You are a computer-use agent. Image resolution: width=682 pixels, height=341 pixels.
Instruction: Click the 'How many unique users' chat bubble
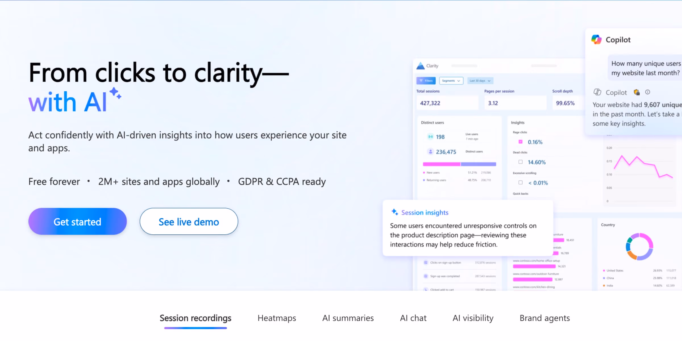pyautogui.click(x=645, y=68)
